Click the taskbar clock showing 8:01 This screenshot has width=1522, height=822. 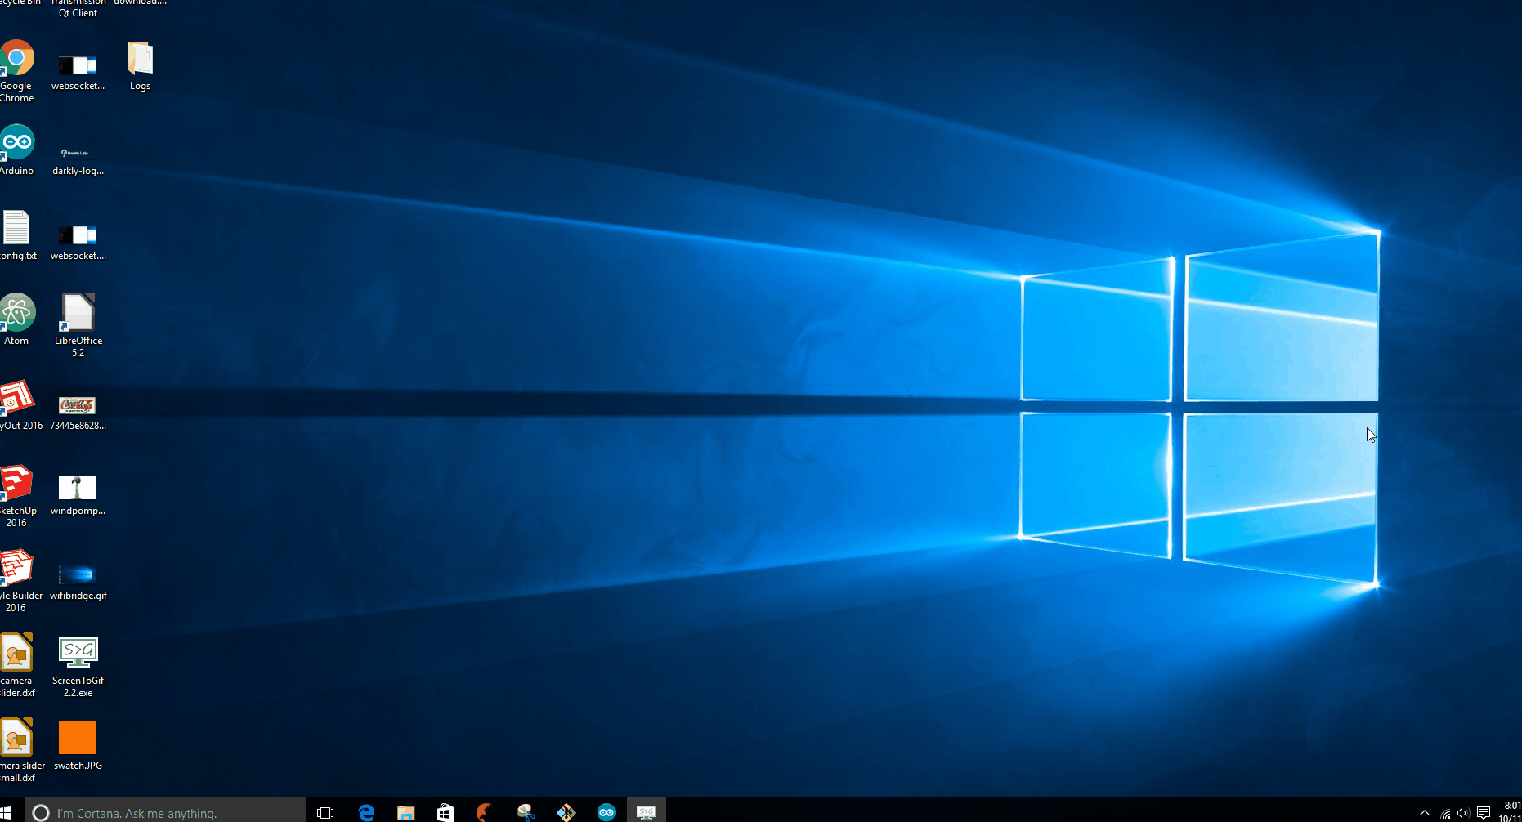point(1511,811)
